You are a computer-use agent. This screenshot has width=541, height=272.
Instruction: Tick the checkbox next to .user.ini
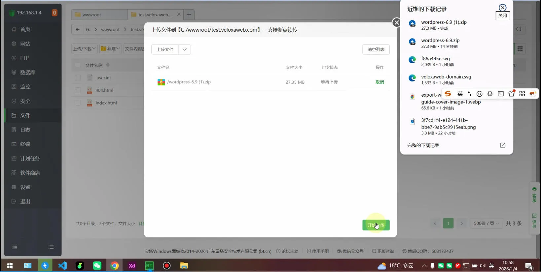coord(78,77)
